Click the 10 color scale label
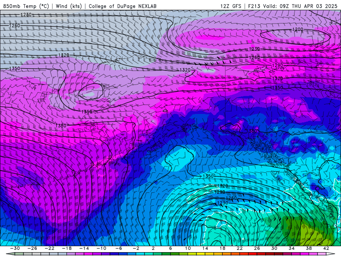This screenshot has width=341, height=256. point(188,248)
